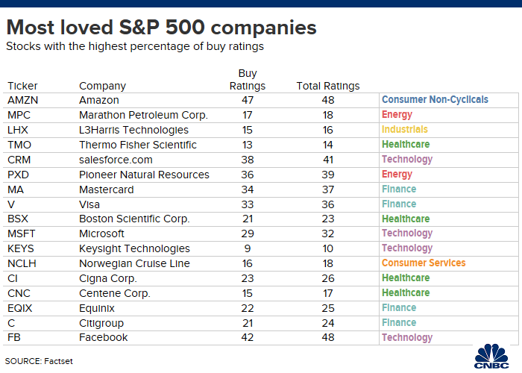Click the Total Ratings column header
Viewport: 522px width, 373px height.
click(328, 86)
